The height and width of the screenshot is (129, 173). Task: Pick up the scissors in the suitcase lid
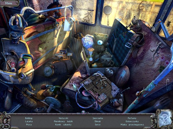(116, 37)
